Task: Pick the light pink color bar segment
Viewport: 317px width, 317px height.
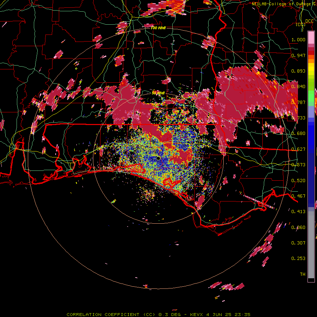Action: point(311,38)
